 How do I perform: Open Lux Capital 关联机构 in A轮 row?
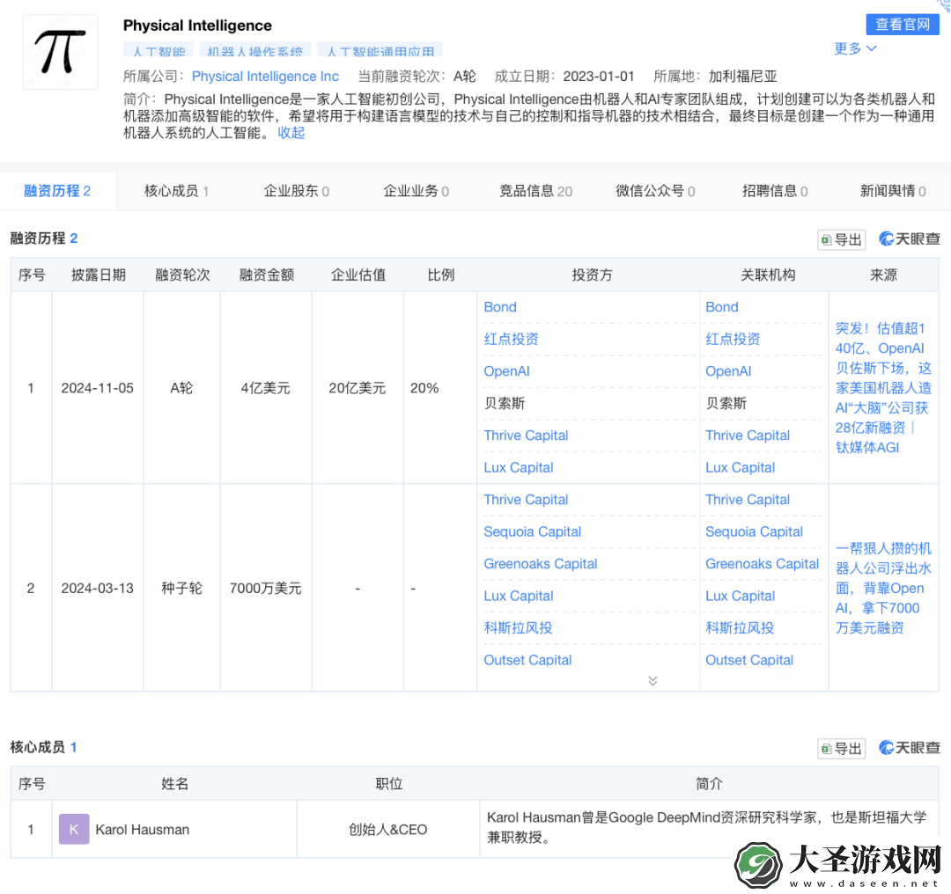[x=740, y=468]
